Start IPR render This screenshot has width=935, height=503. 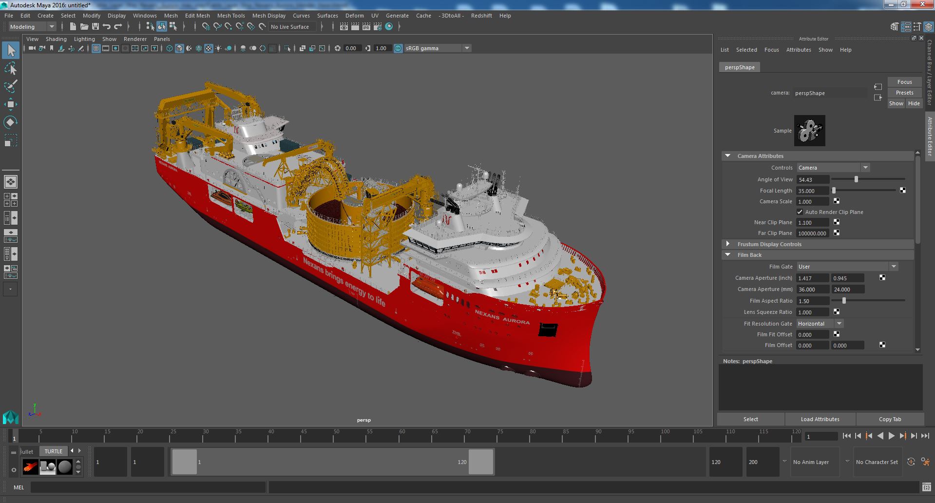pos(366,27)
